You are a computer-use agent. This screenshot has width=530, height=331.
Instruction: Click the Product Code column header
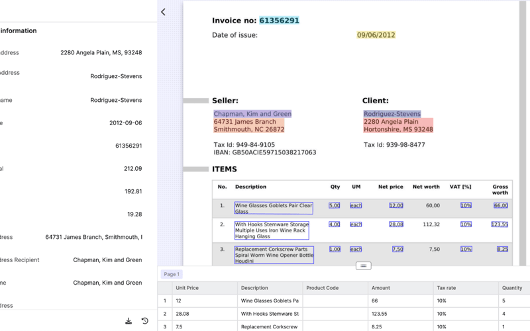click(x=335, y=288)
